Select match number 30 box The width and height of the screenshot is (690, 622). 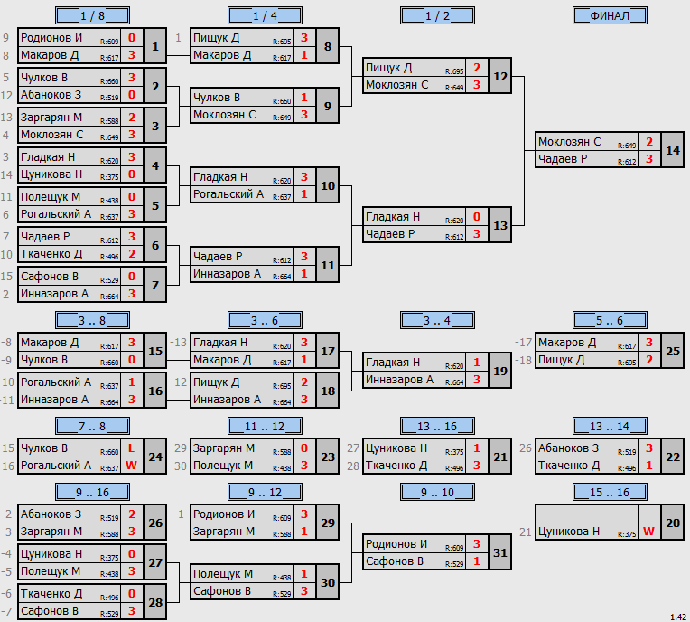click(328, 582)
